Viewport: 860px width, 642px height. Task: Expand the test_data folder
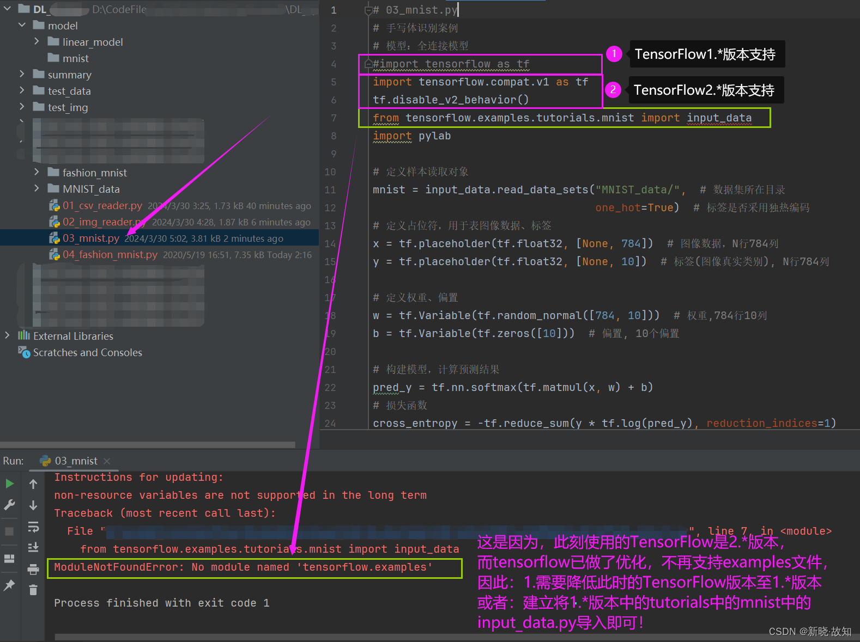(x=22, y=90)
